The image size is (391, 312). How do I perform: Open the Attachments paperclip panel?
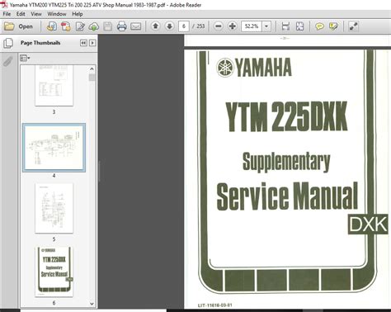[x=7, y=61]
